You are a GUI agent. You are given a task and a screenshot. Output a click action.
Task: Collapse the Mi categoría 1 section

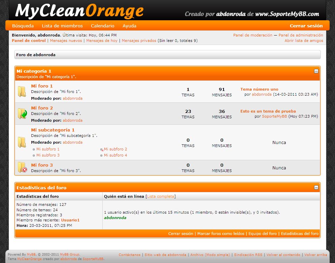coord(316,71)
